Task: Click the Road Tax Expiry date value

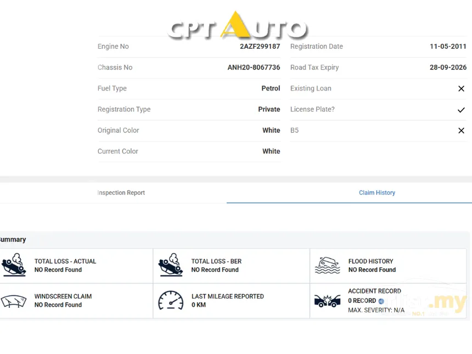Action: coord(448,68)
